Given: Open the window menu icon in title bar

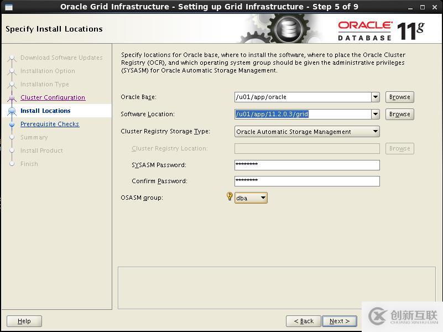Looking at the screenshot, I should pos(9,7).
